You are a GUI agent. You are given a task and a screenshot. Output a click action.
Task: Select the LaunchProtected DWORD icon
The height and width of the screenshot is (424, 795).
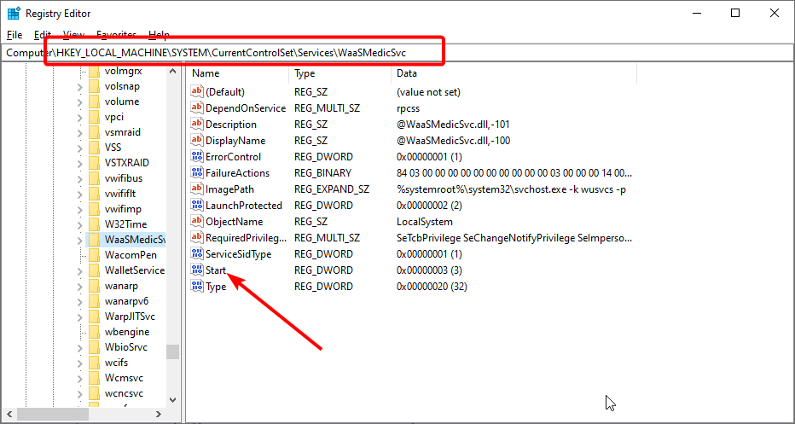(x=196, y=206)
